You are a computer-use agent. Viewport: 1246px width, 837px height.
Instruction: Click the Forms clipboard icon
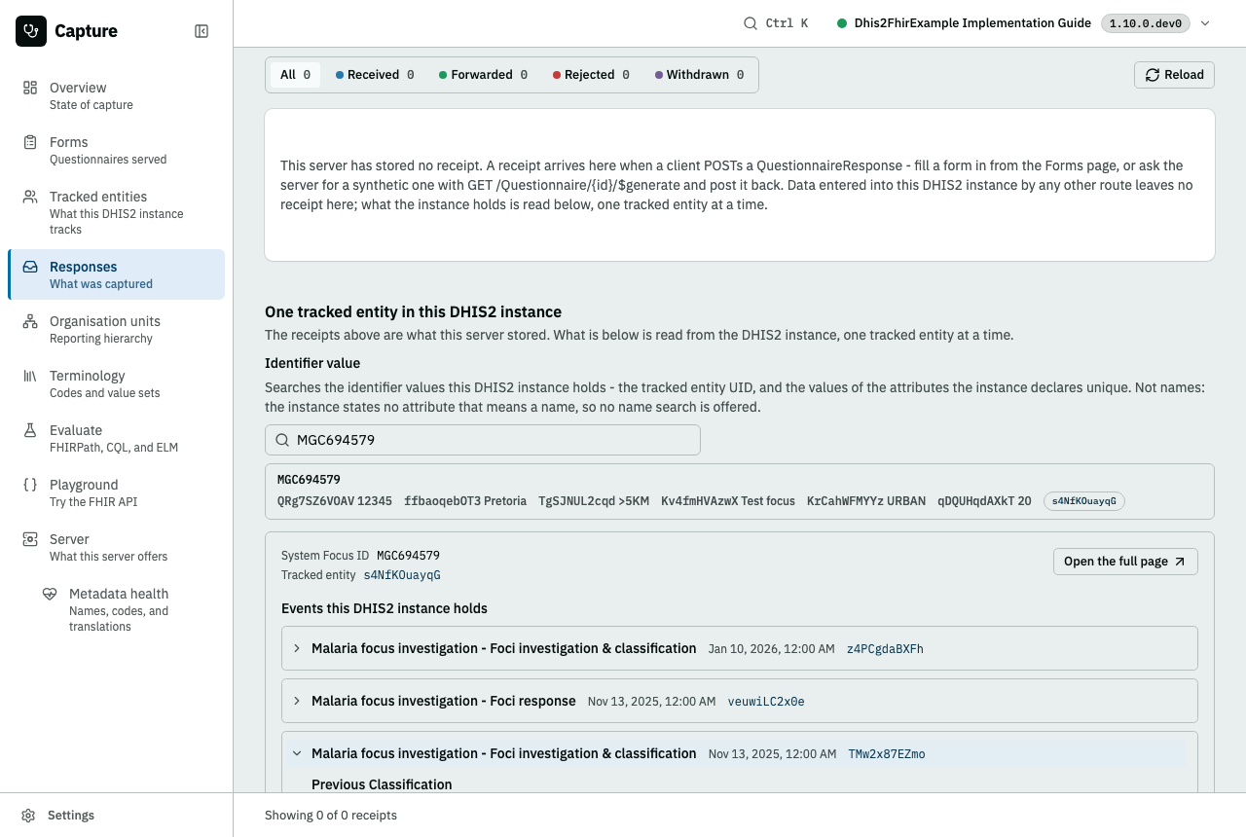point(30,142)
